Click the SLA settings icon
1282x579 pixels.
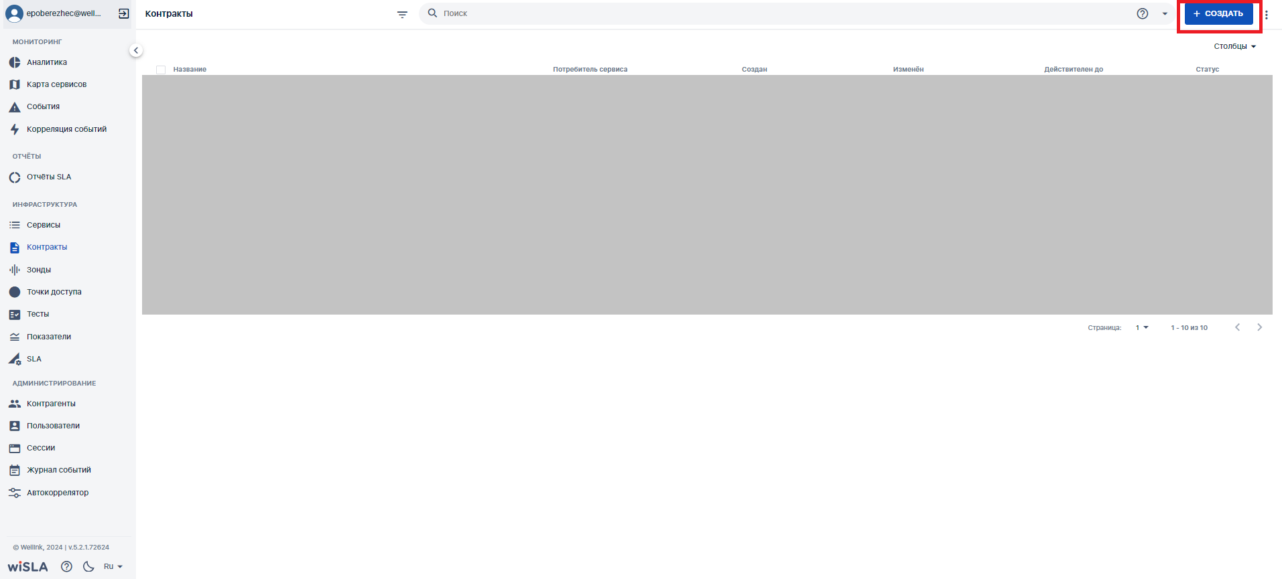coord(15,359)
